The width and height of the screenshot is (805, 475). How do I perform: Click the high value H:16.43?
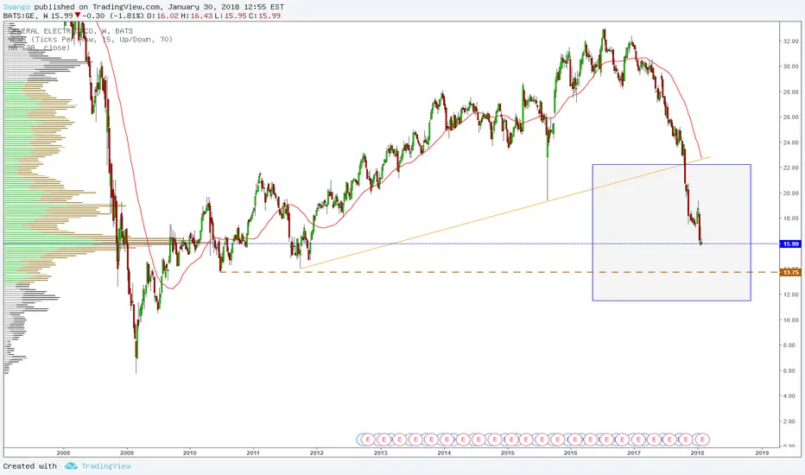(196, 16)
